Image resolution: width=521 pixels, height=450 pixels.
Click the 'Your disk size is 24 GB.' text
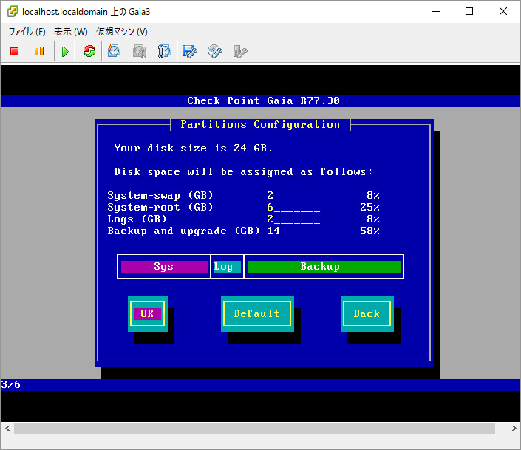click(194, 149)
